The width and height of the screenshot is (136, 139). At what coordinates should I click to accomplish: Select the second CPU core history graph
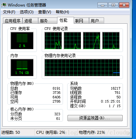click(72, 41)
